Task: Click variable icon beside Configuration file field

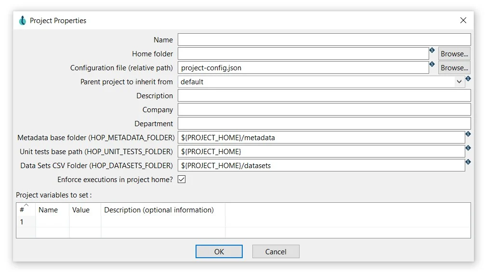Action: [x=432, y=64]
